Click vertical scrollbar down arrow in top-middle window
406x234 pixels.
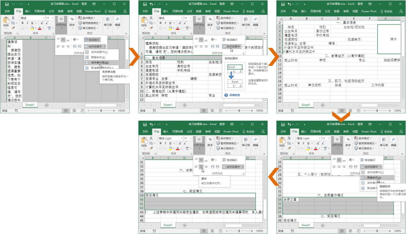[x=265, y=101]
